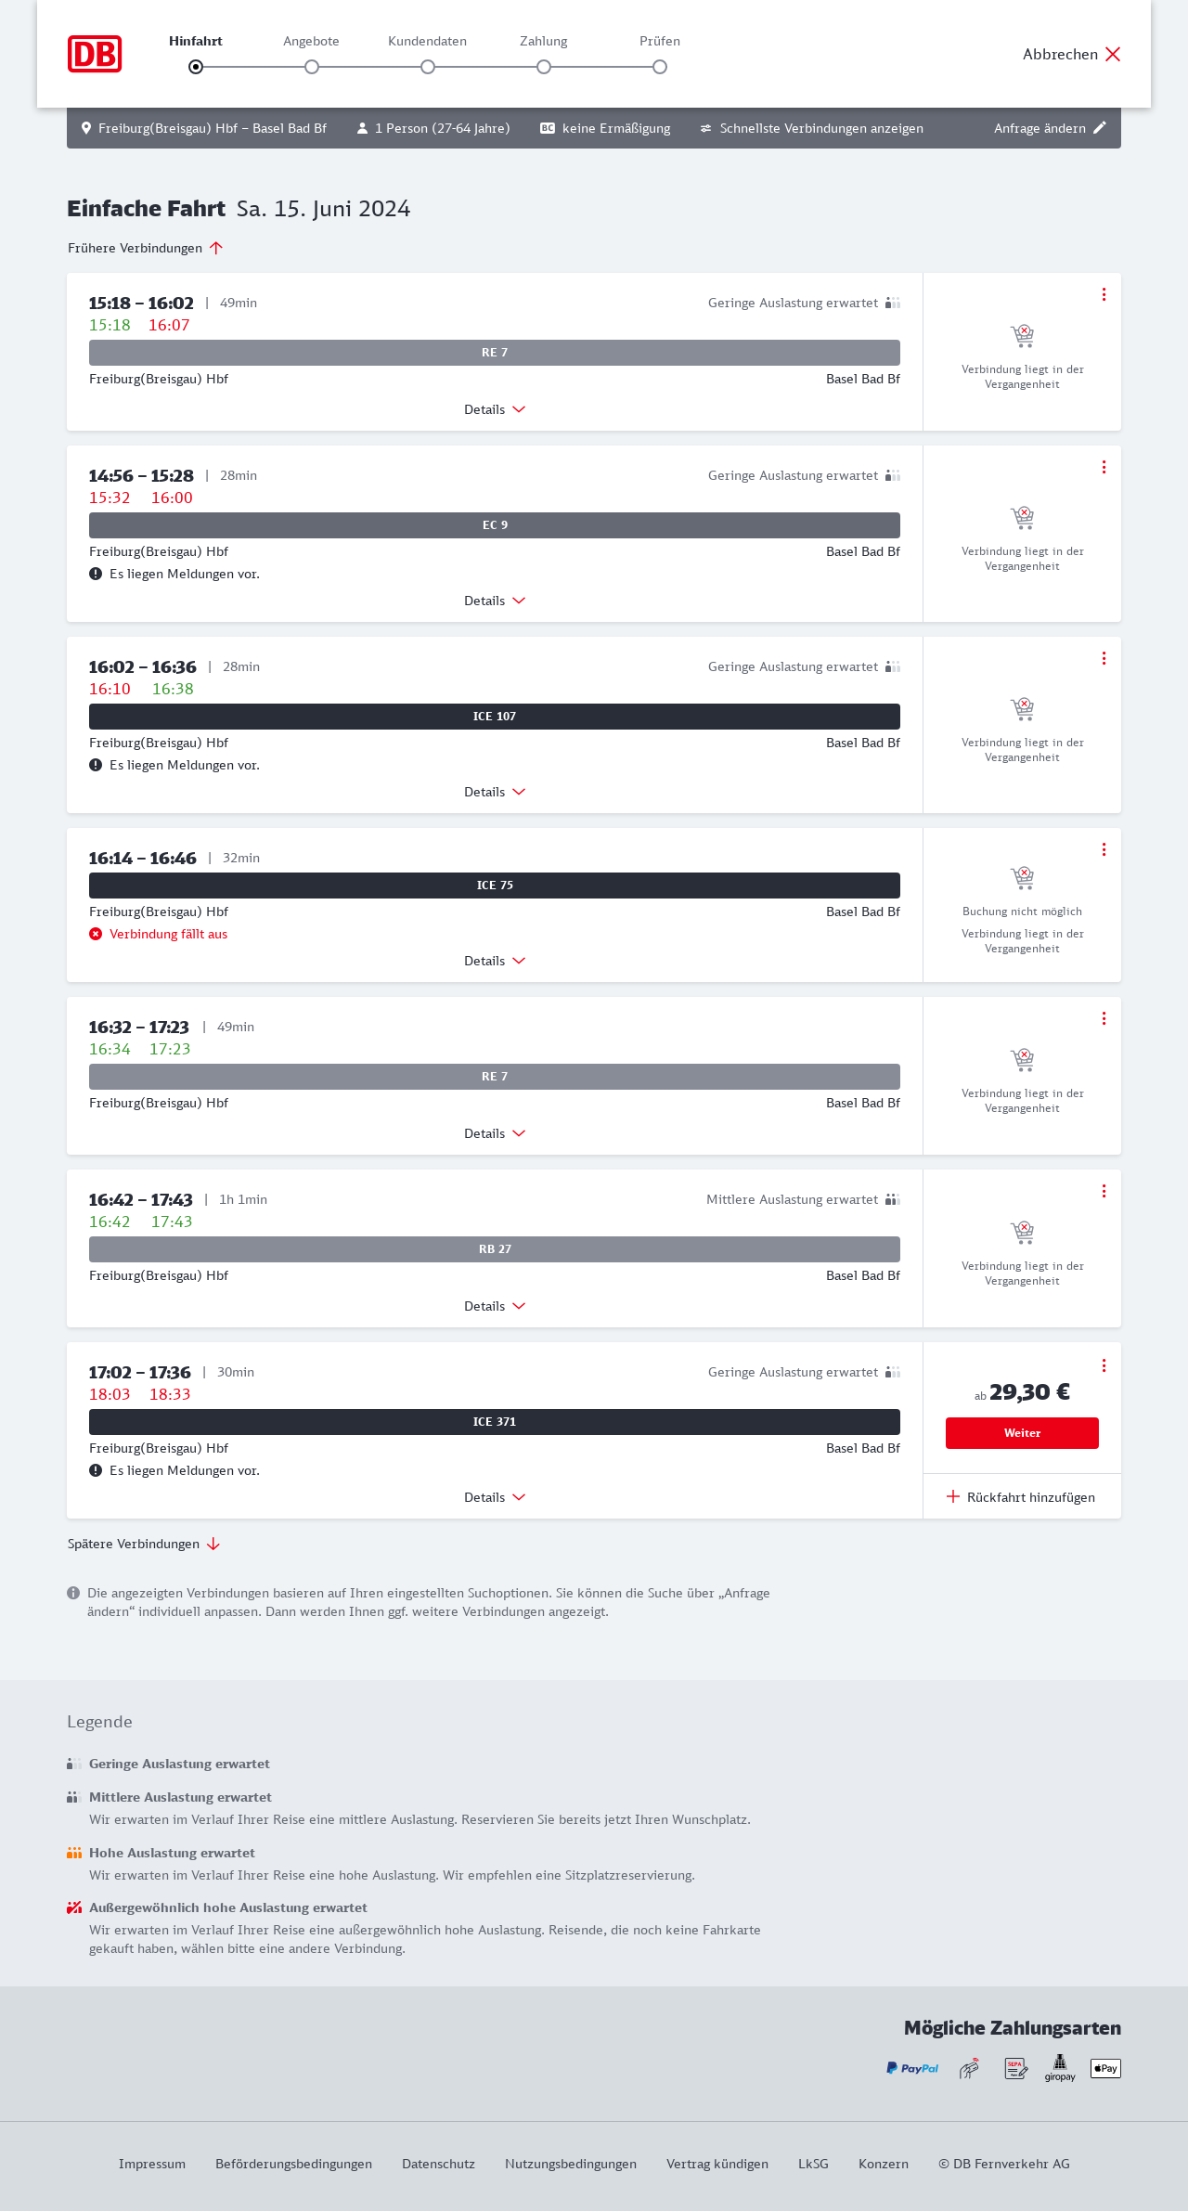The height and width of the screenshot is (2211, 1188).
Task: Click the pencil icon beside Anfrage ändern
Action: point(1100,128)
